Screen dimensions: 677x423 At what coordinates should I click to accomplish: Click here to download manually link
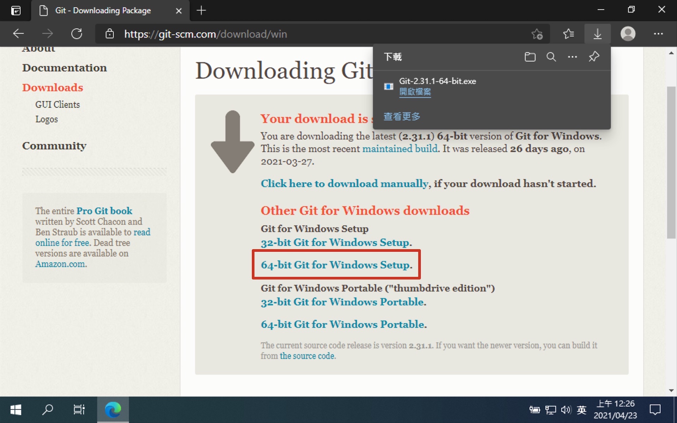tap(344, 184)
